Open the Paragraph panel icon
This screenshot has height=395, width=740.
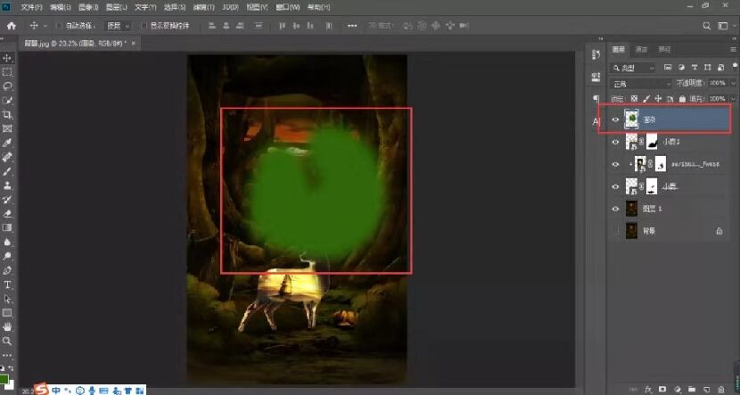pyautogui.click(x=596, y=99)
